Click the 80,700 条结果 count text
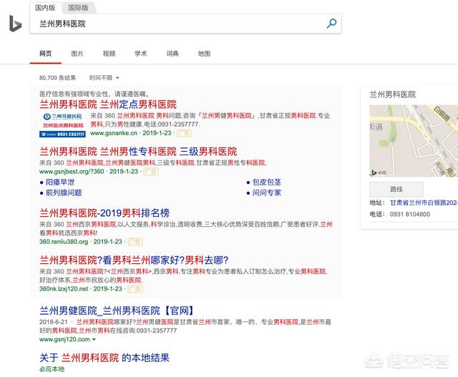This screenshot has height=377, width=458. click(57, 78)
